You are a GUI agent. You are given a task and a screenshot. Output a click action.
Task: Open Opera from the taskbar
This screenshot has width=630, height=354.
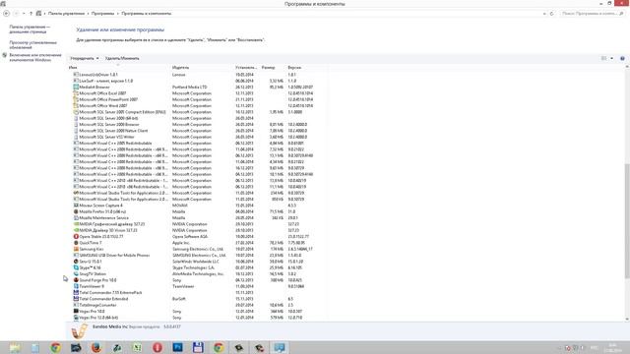pyautogui.click(x=157, y=347)
